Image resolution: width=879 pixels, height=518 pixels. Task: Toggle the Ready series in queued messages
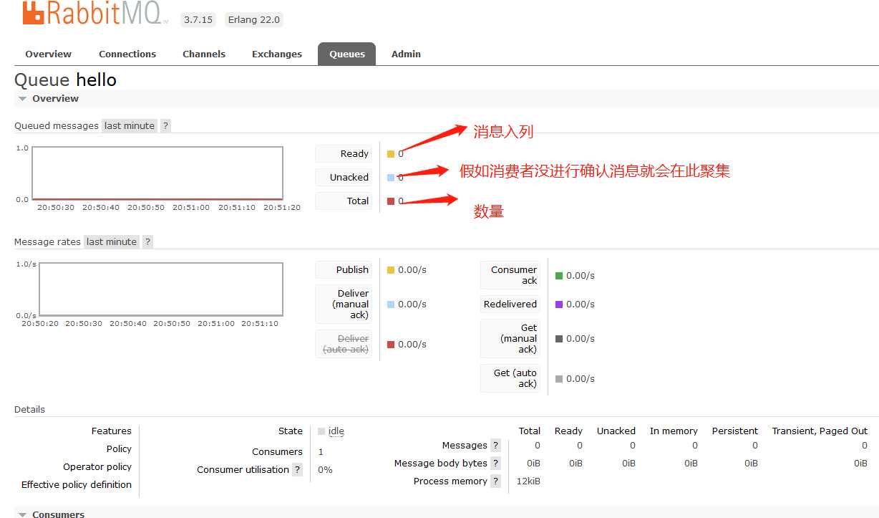(x=344, y=153)
